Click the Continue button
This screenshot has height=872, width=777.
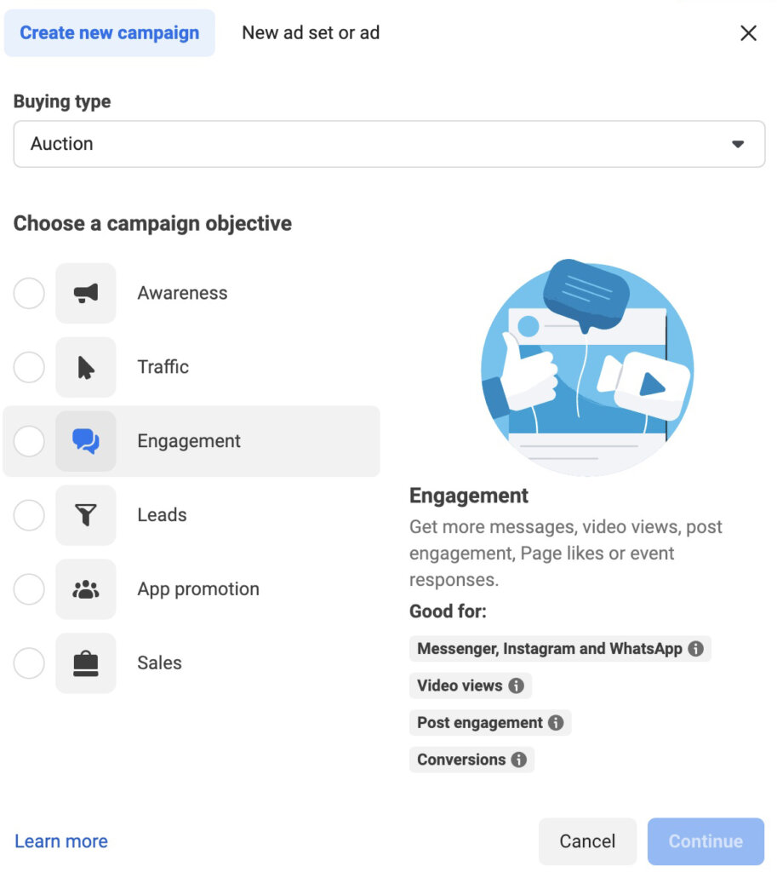click(705, 841)
